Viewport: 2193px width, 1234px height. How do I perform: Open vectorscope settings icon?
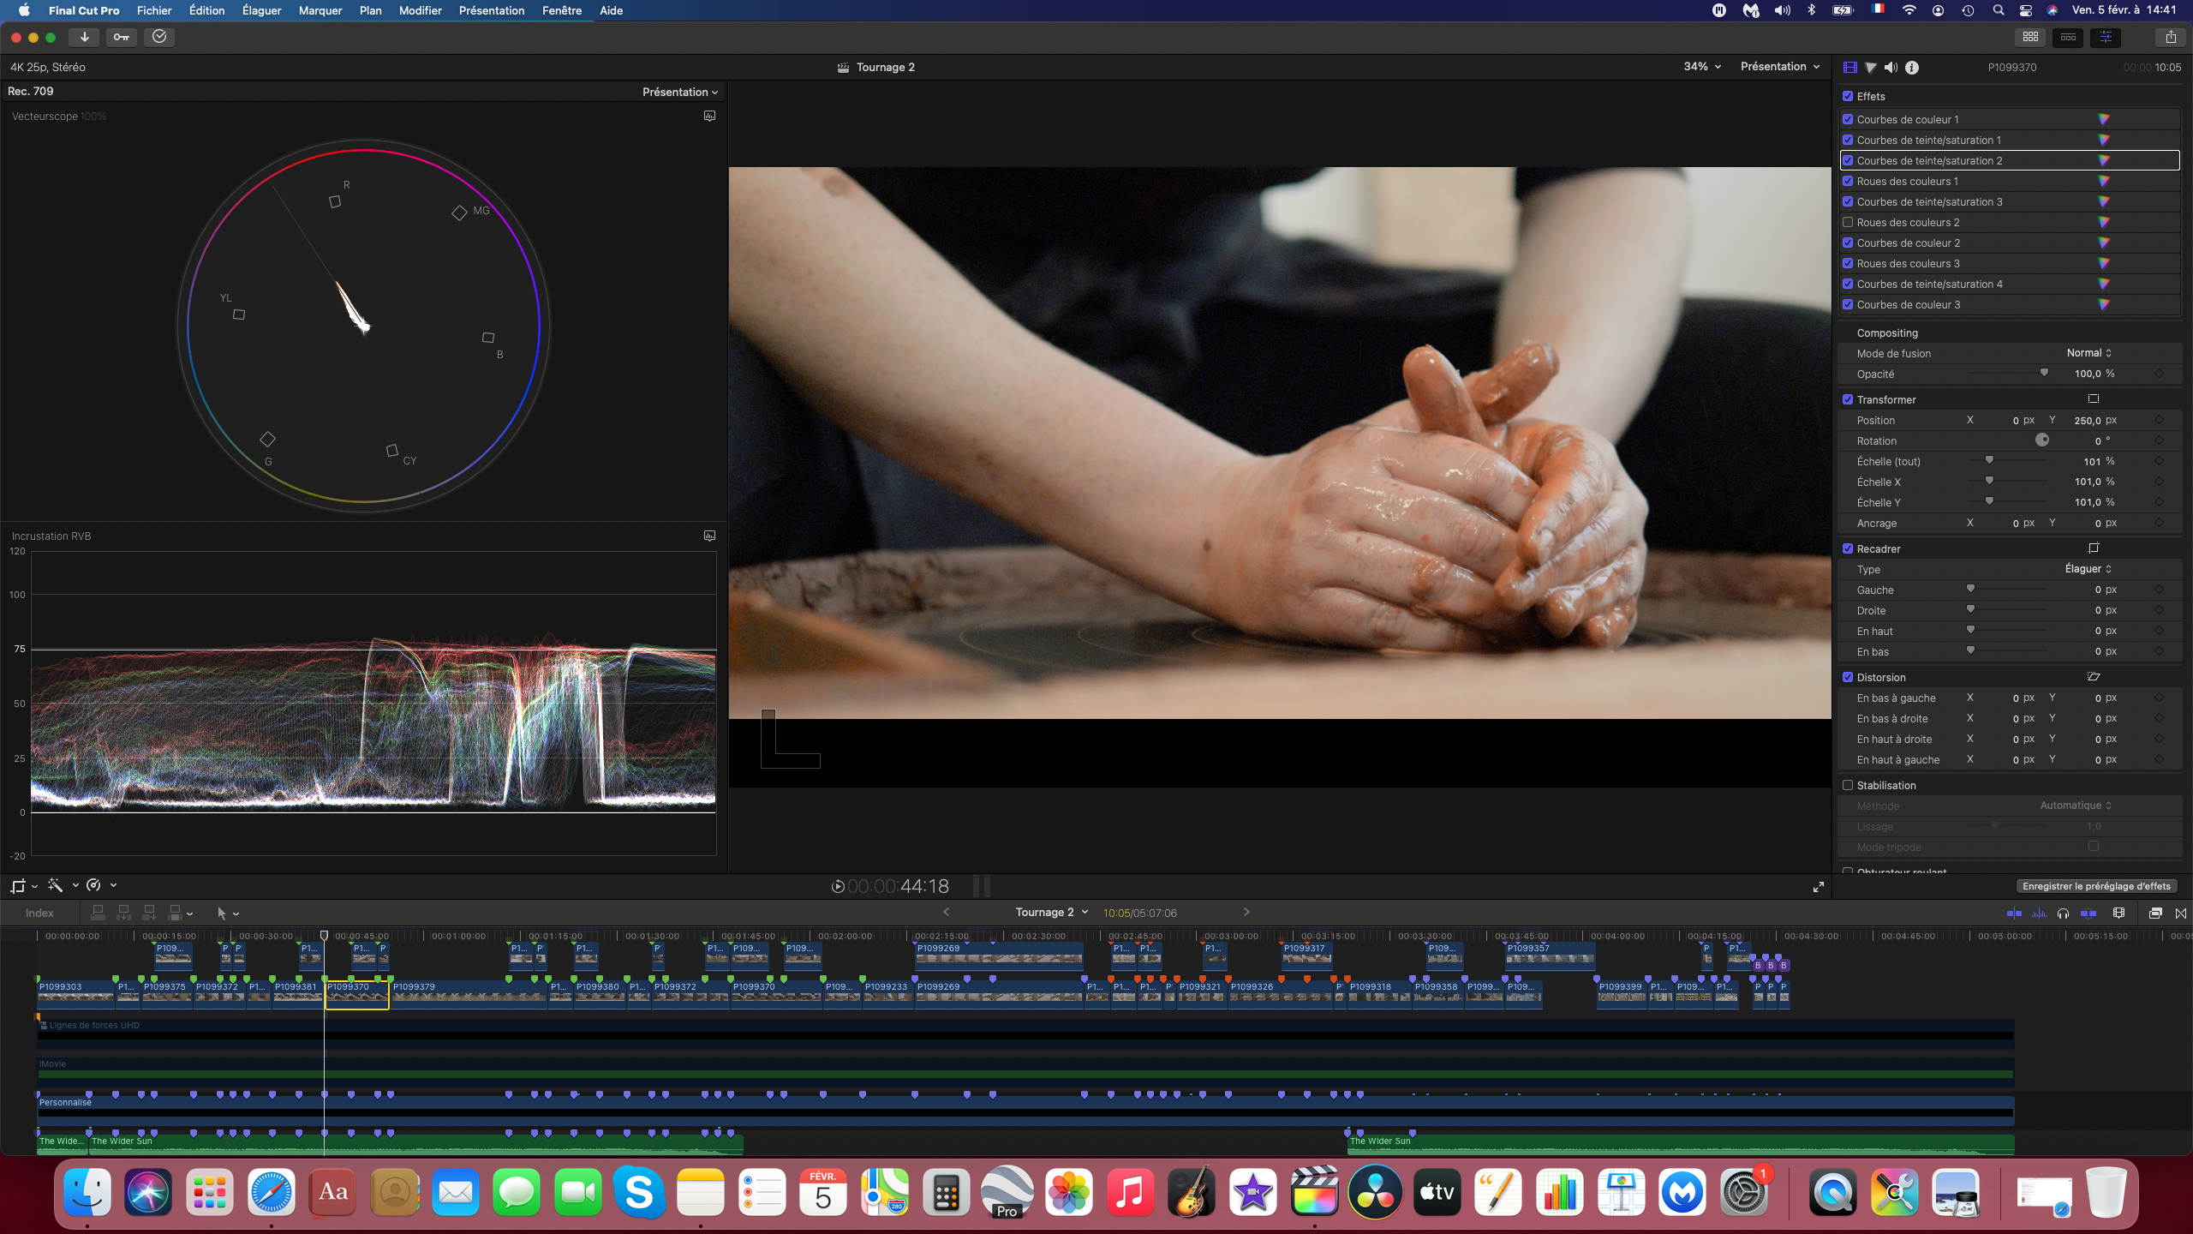pyautogui.click(x=709, y=116)
